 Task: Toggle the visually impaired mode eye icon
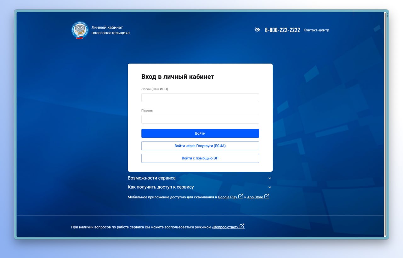point(257,30)
